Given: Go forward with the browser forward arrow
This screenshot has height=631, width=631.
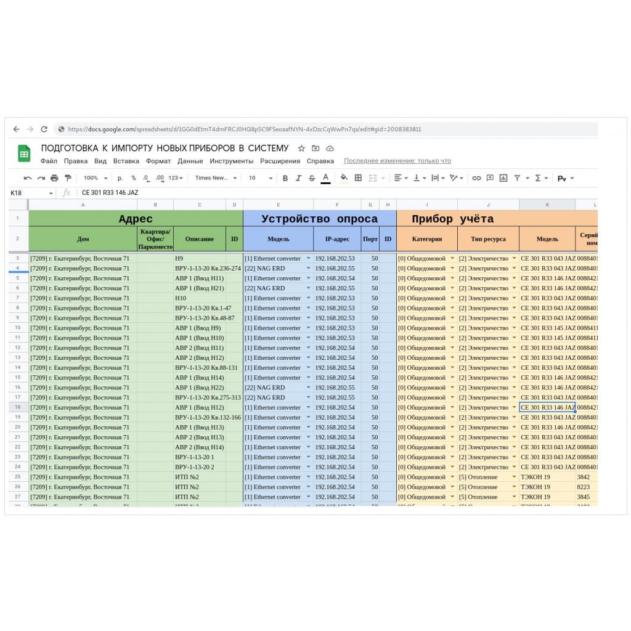Looking at the screenshot, I should point(30,129).
